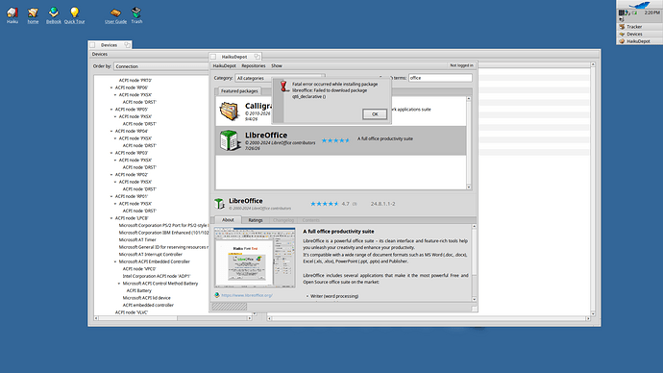Collapse Microsoft ACPI Embedded Controller node
The width and height of the screenshot is (663, 373).
coord(115,261)
